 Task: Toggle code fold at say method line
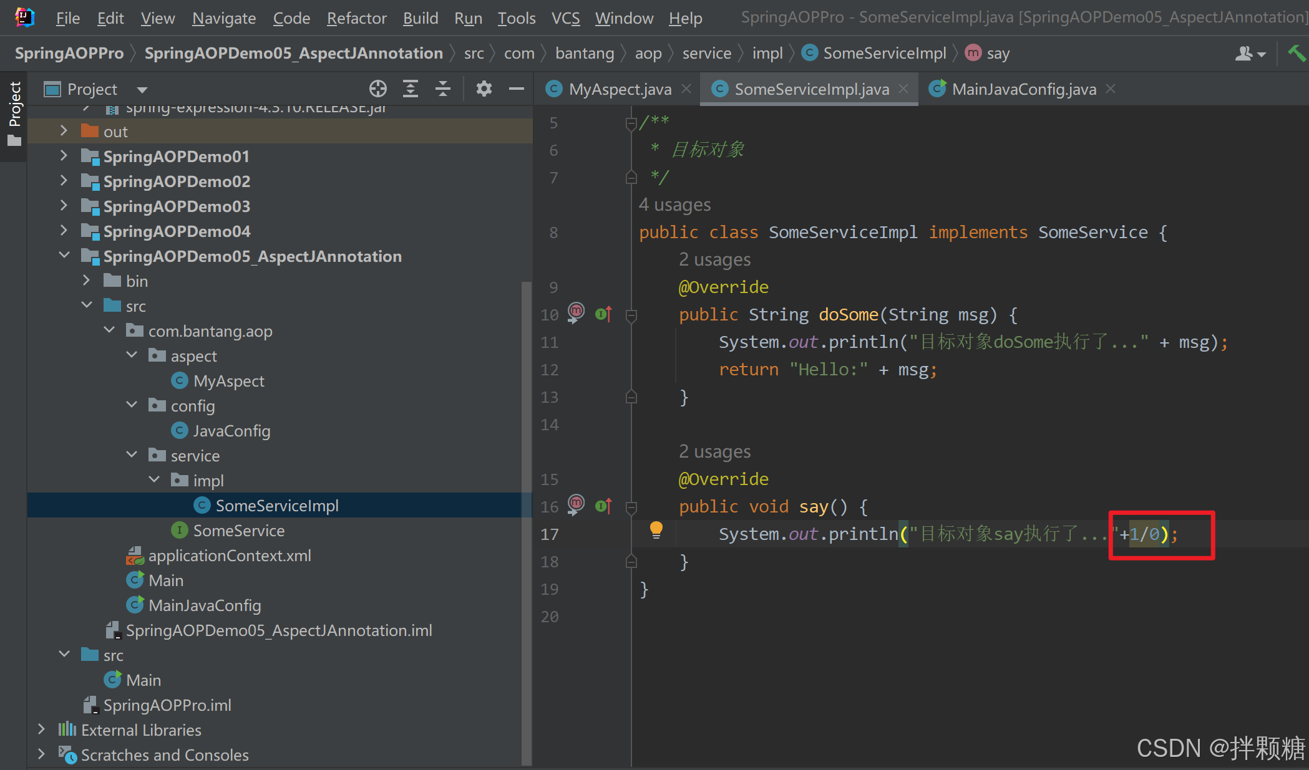coord(631,508)
